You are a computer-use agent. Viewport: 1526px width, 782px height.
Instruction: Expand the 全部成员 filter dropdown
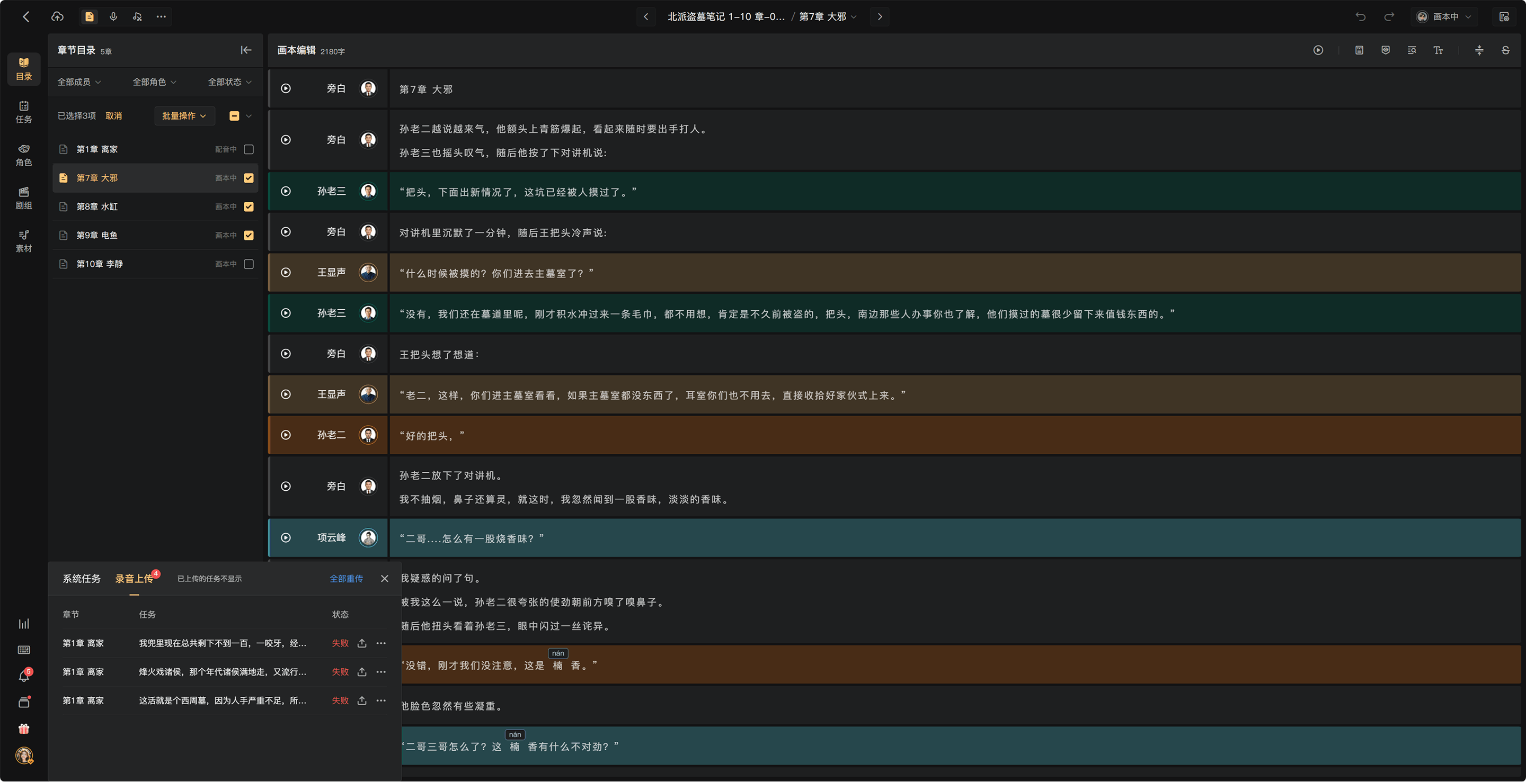click(79, 82)
